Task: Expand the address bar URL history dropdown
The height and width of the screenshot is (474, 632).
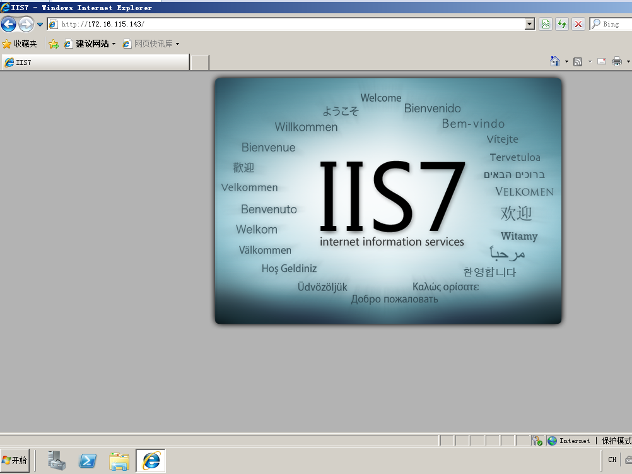Action: point(530,24)
